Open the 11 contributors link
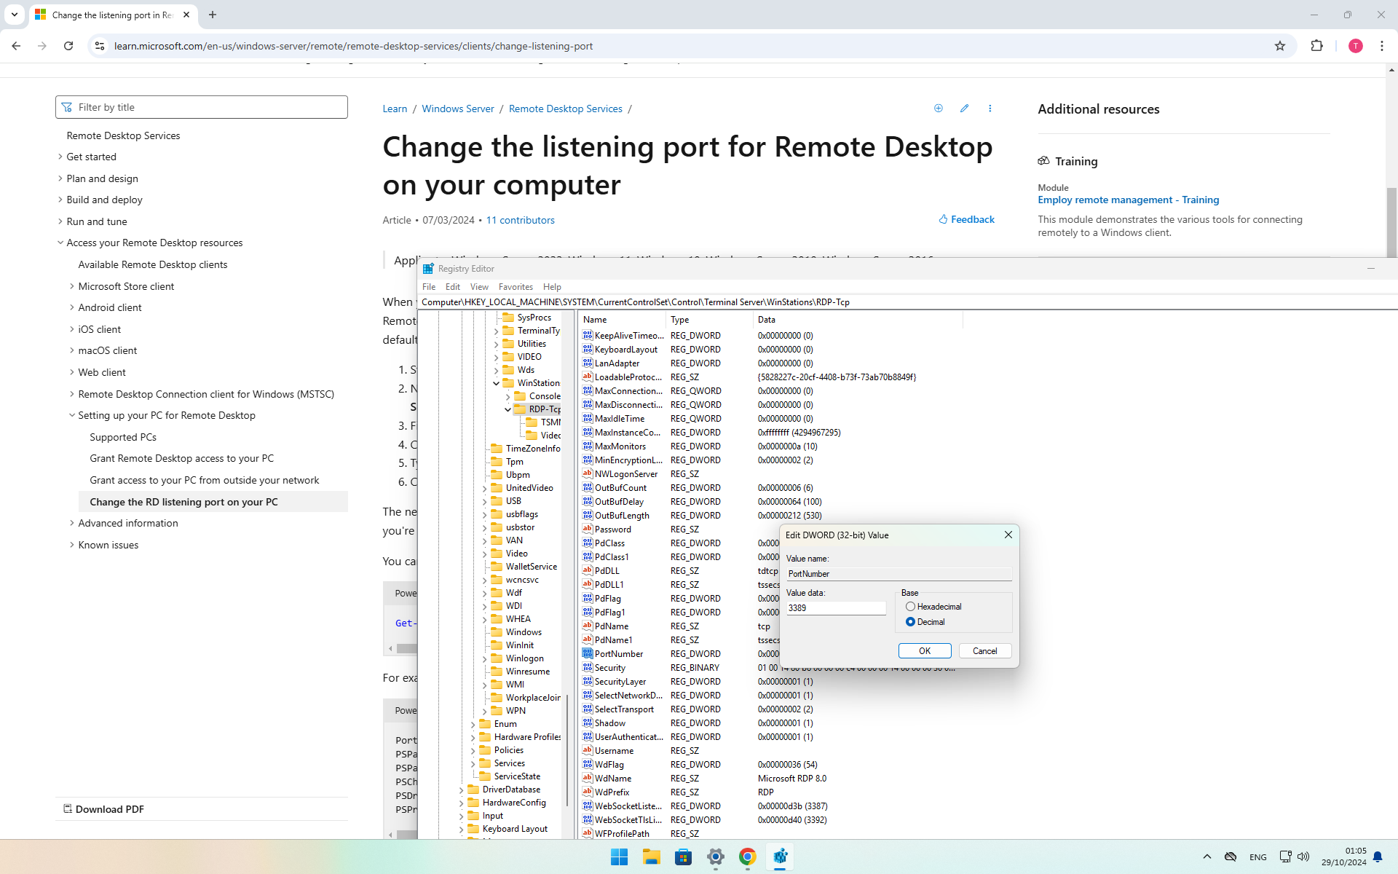 (x=520, y=220)
